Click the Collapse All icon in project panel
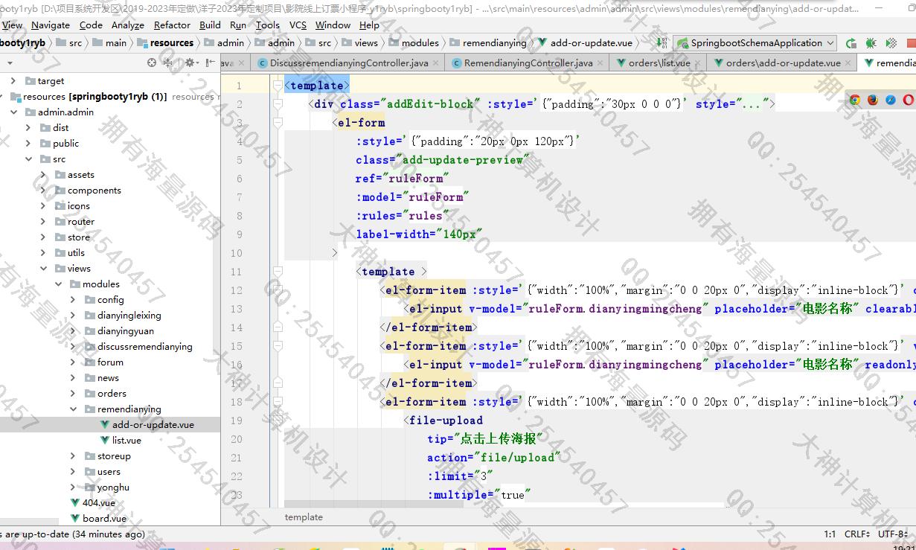 pos(170,63)
